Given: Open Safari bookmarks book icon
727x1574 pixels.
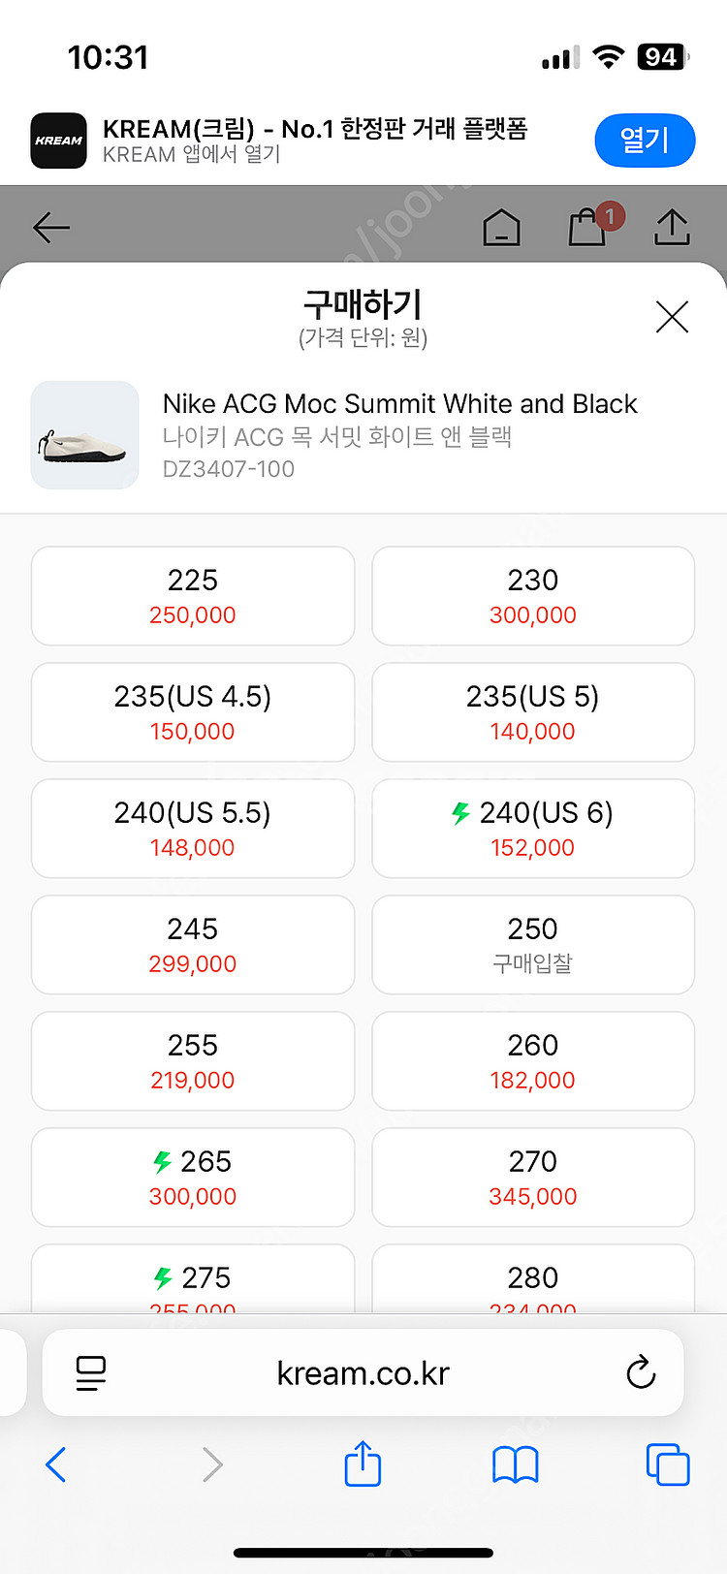Looking at the screenshot, I should pos(515,1464).
